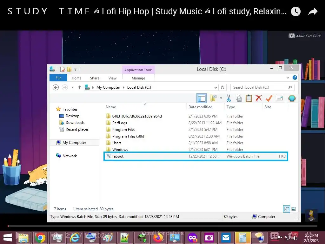Select the Application Tools contextual header
The width and height of the screenshot is (325, 244).
click(138, 70)
